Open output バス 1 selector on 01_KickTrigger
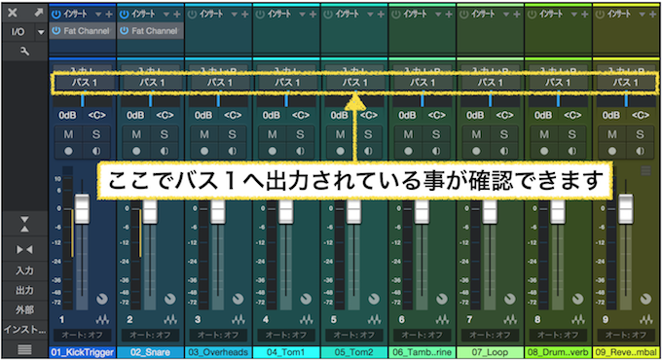This screenshot has width=662, height=360. point(83,83)
